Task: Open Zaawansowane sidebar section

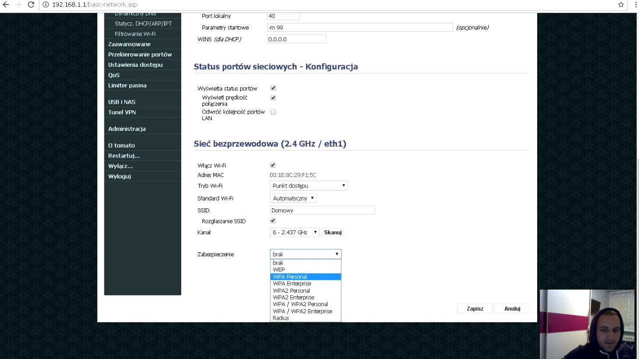Action: (x=129, y=44)
